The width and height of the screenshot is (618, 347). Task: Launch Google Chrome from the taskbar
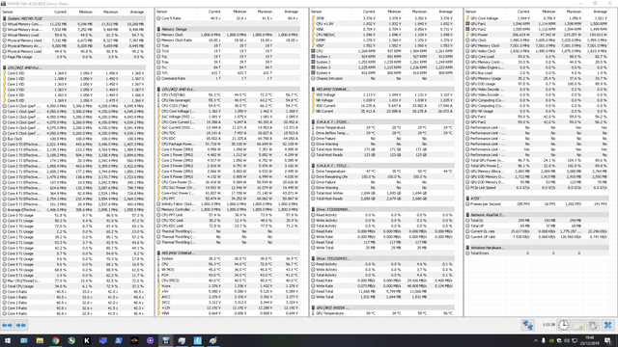tap(56, 340)
